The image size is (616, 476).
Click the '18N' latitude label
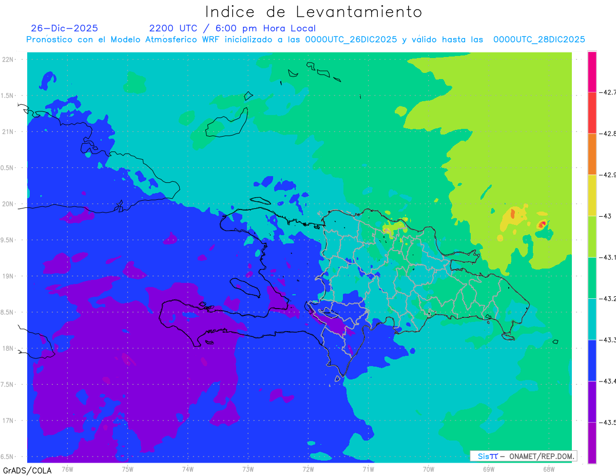pyautogui.click(x=8, y=349)
